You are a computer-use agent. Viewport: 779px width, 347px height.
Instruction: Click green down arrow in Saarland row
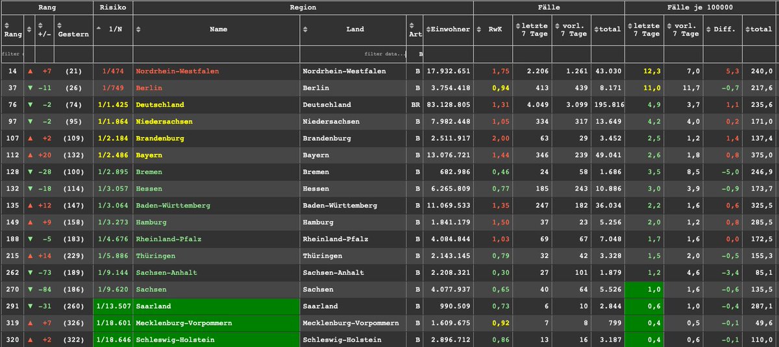30,306
